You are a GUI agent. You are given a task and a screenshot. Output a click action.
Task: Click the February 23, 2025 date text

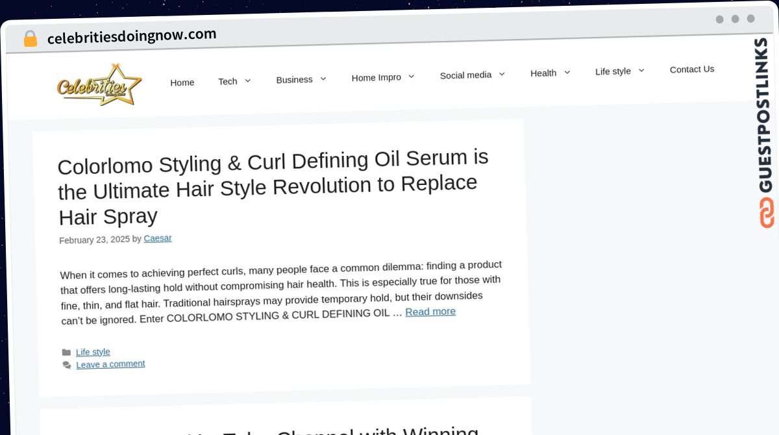coord(95,240)
